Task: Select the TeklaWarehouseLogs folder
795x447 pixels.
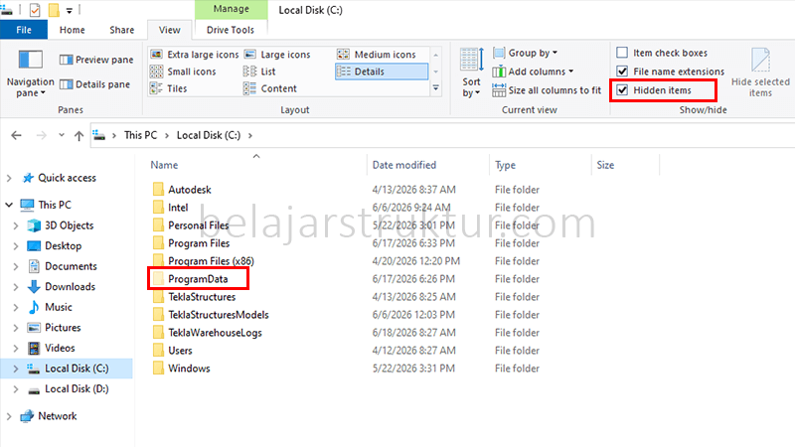Action: [x=215, y=333]
